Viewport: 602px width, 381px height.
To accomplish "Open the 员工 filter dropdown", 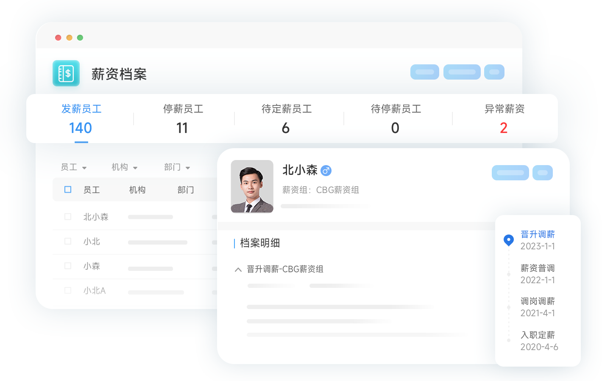I will 74,168.
